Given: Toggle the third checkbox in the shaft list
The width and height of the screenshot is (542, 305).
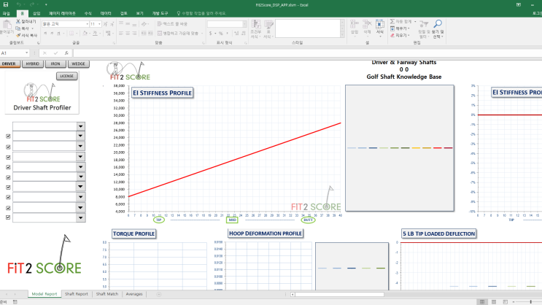Looking at the screenshot, I should click(8, 158).
